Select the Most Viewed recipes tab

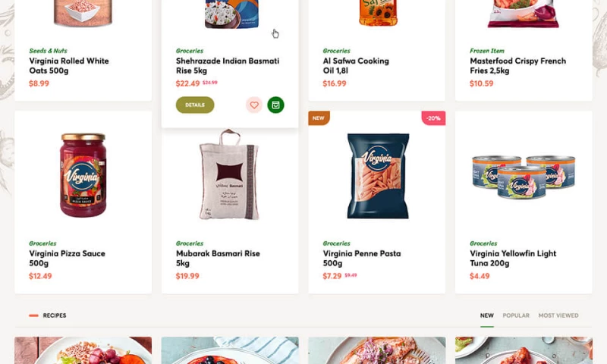tap(558, 315)
